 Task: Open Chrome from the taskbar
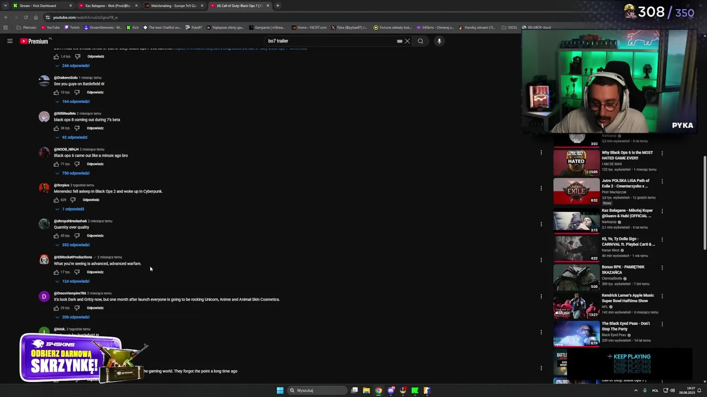point(378,390)
